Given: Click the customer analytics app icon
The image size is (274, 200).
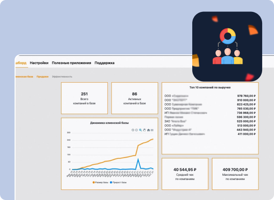Looking at the screenshot, I should pos(227,46).
